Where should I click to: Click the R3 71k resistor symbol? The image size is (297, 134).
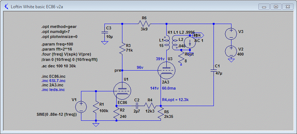(122, 48)
